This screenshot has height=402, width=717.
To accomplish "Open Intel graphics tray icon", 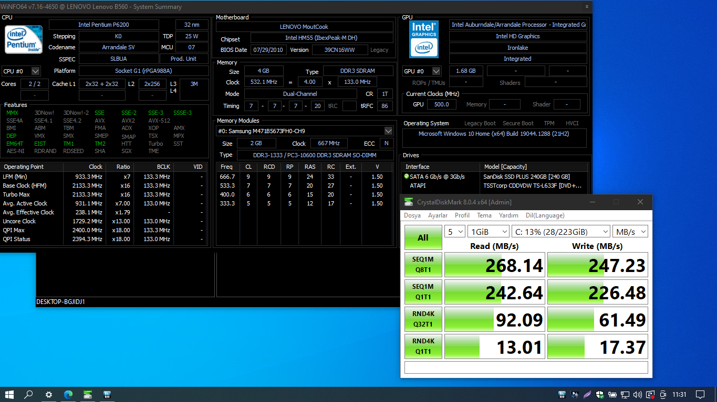I will 575,395.
